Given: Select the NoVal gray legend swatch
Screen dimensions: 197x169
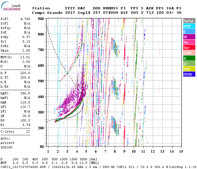Looking at the screenshot, I should point(189,21).
